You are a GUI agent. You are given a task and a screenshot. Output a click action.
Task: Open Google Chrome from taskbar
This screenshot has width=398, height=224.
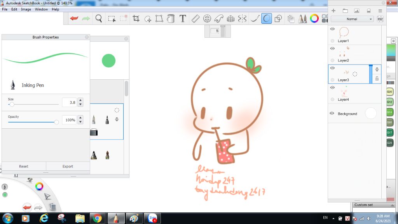(x=97, y=218)
